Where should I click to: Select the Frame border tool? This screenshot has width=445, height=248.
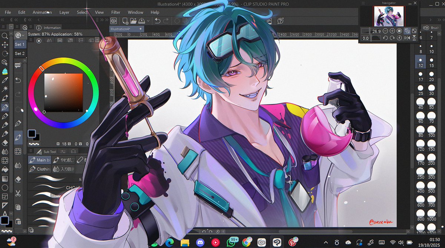click(x=5, y=196)
